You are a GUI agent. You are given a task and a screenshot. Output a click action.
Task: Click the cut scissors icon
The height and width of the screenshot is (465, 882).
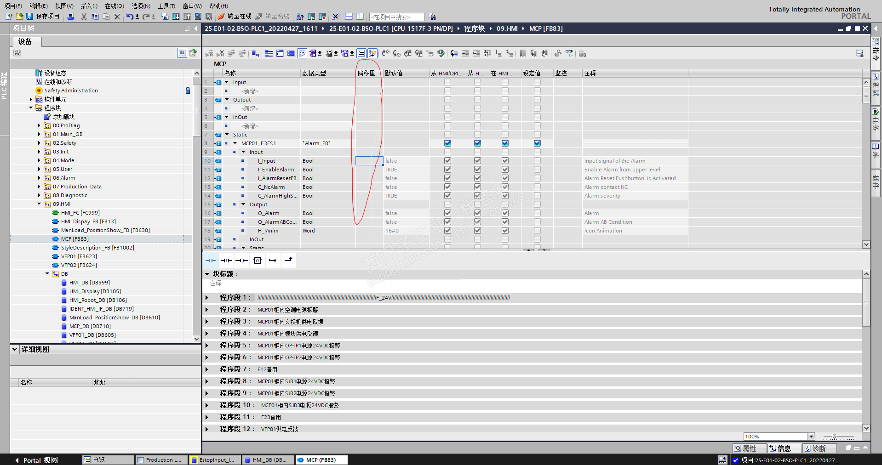click(x=84, y=17)
